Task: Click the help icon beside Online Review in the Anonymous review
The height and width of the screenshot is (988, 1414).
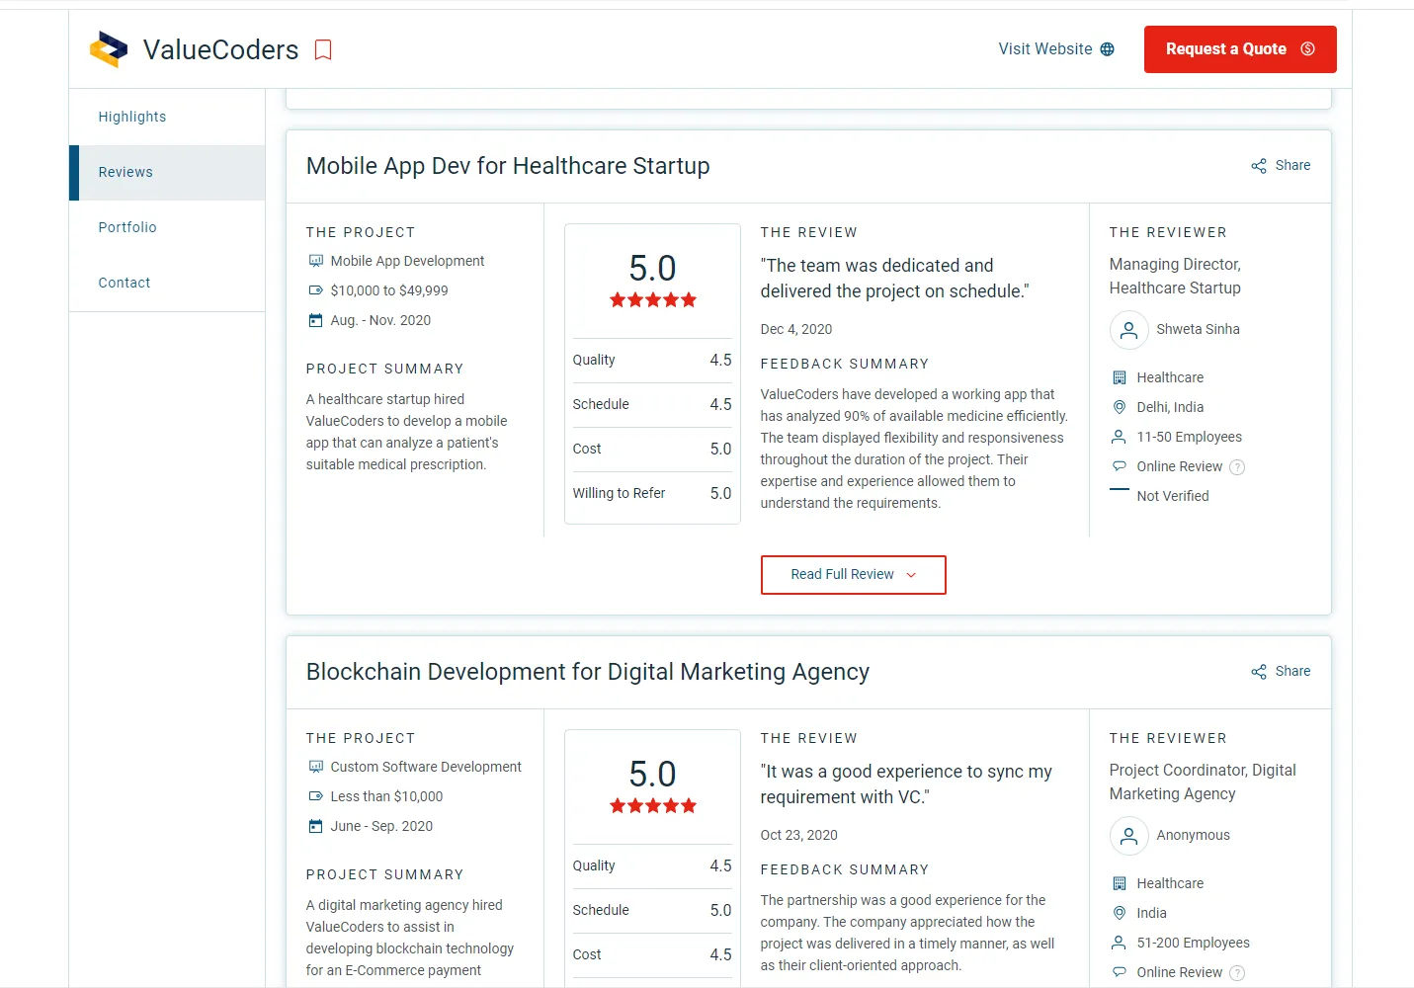Action: point(1237,973)
